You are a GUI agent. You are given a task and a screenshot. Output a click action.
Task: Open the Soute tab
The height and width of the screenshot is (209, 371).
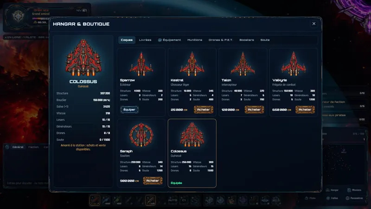[x=265, y=40]
